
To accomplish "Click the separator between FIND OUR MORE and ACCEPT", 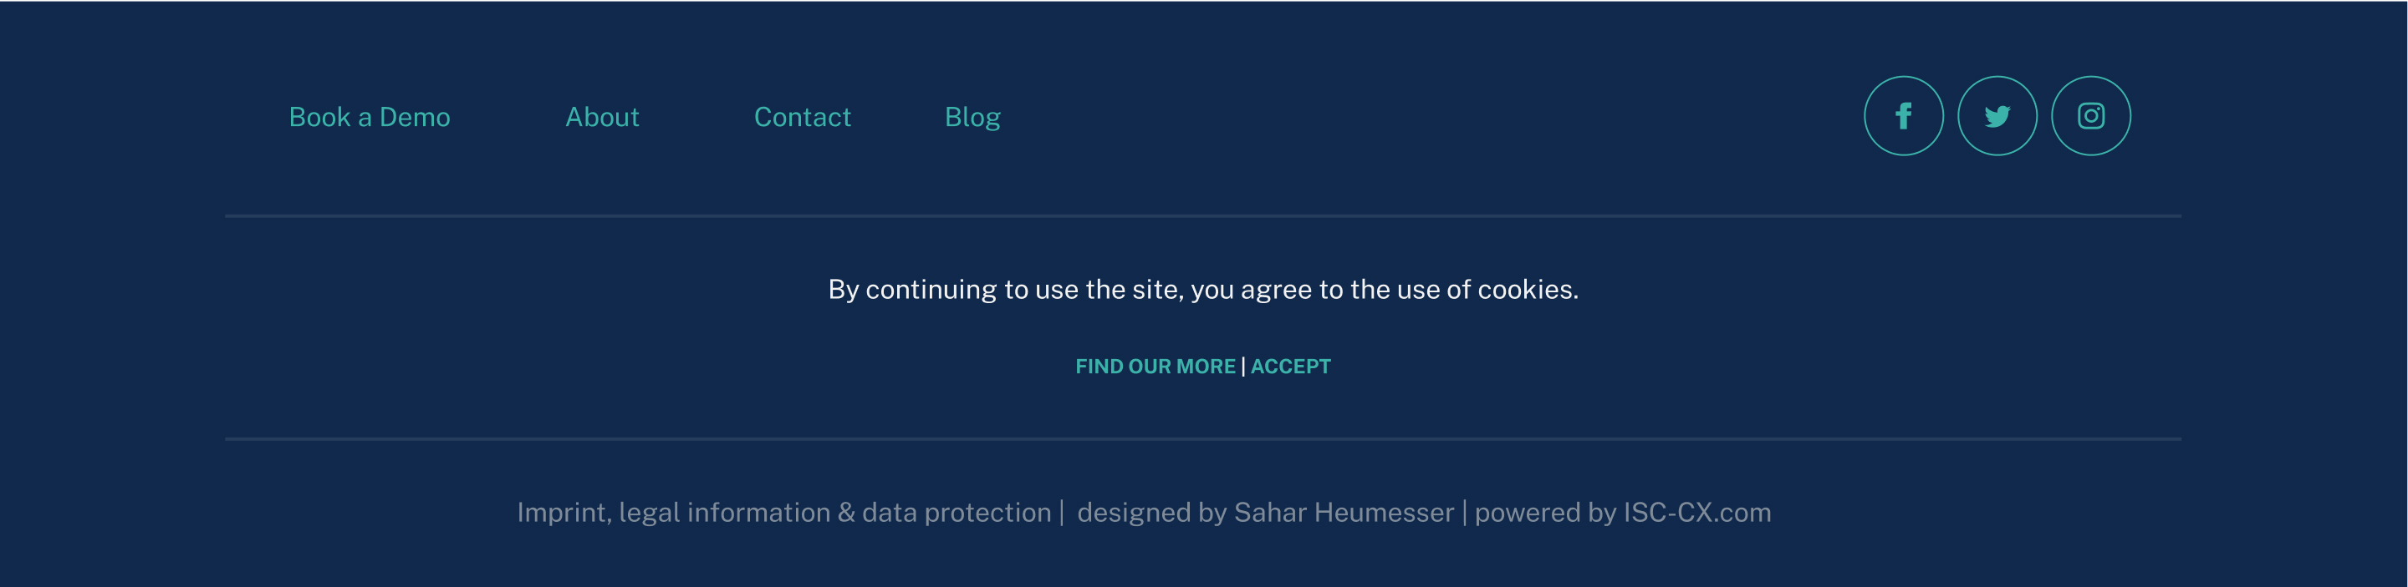I will coord(1243,367).
